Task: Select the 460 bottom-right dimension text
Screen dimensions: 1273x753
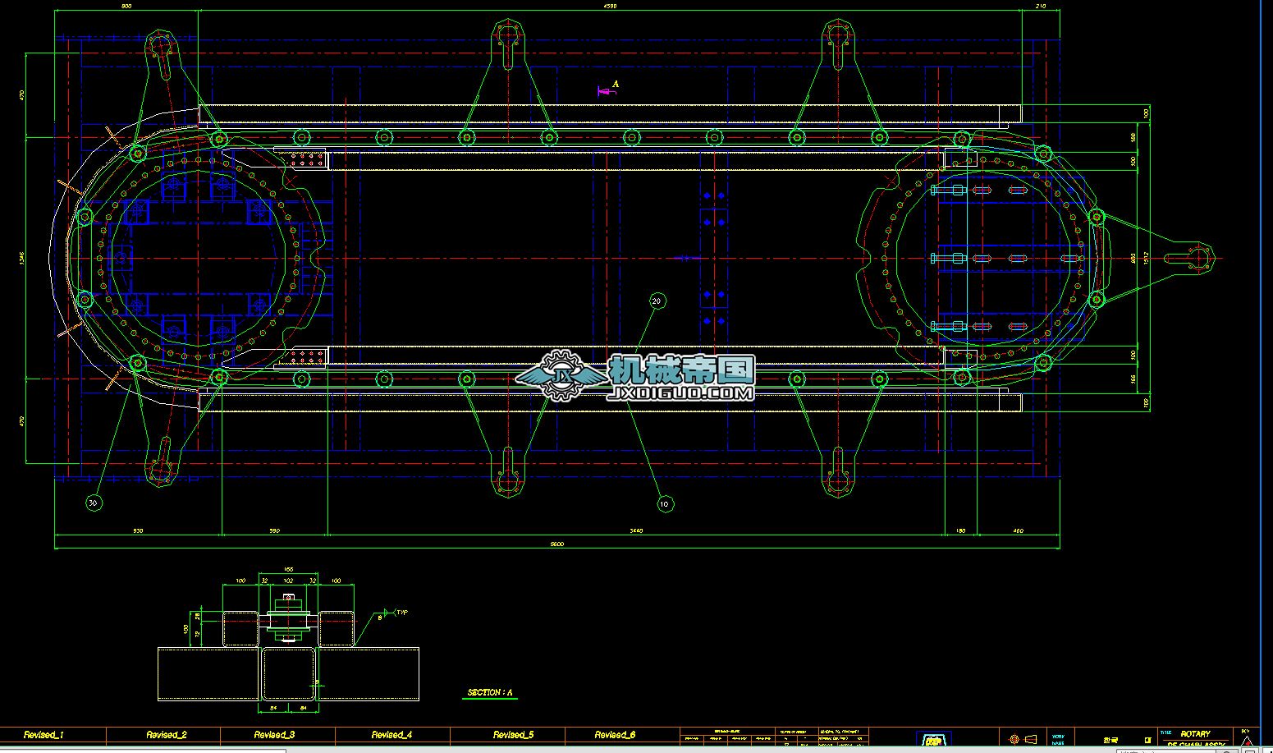Action: [1018, 530]
